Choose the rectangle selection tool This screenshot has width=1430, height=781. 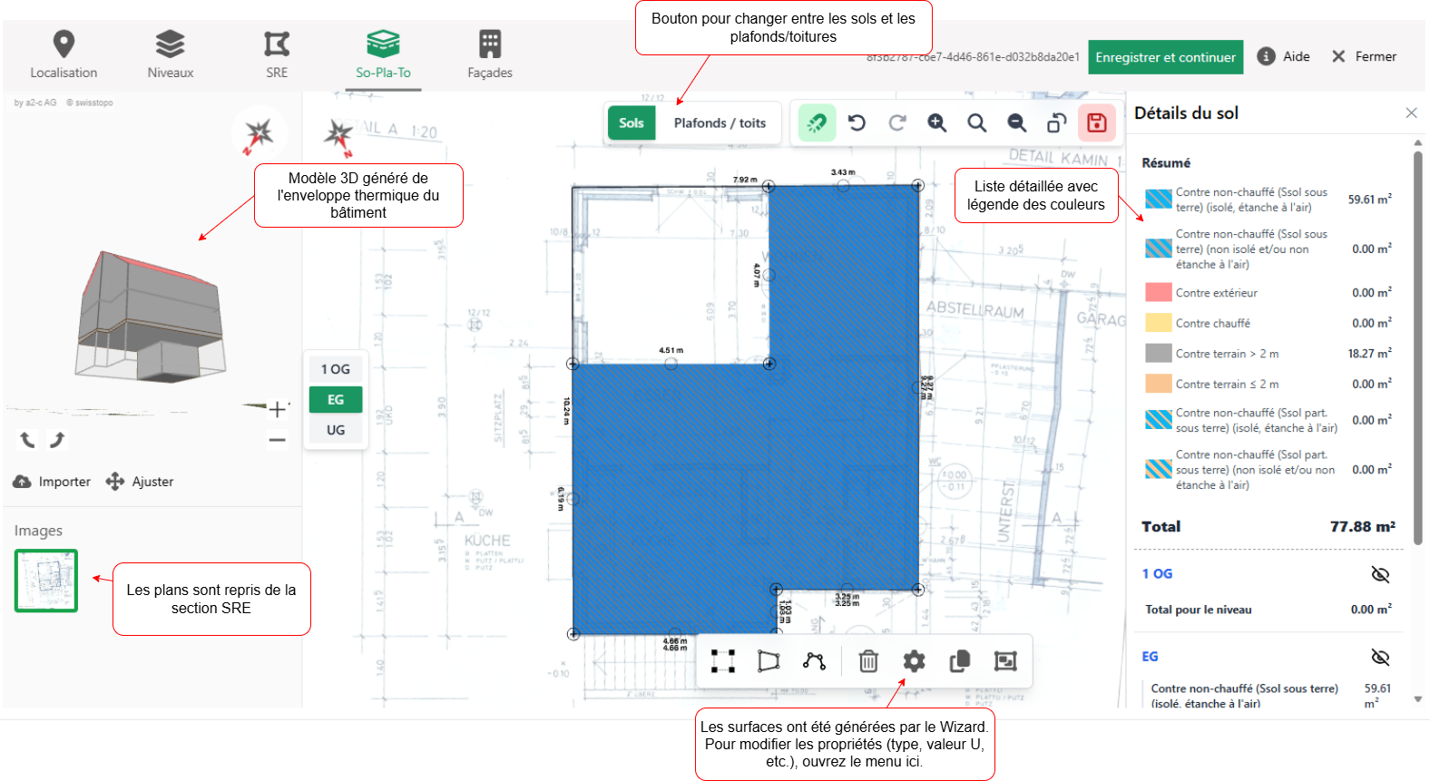pyautogui.click(x=723, y=661)
